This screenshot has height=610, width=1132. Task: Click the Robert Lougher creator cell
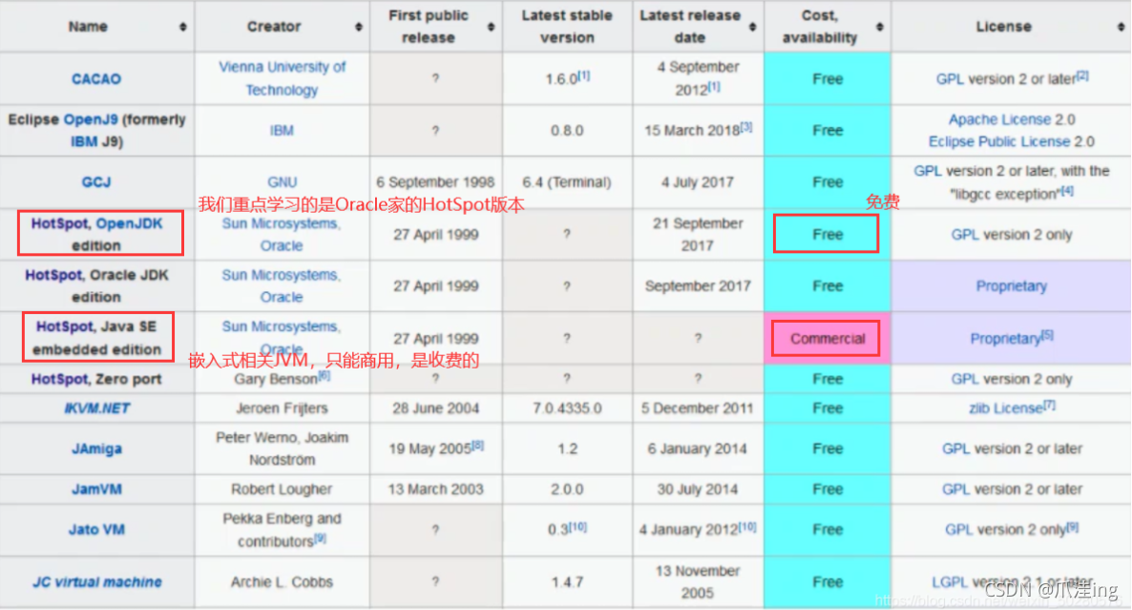point(282,489)
